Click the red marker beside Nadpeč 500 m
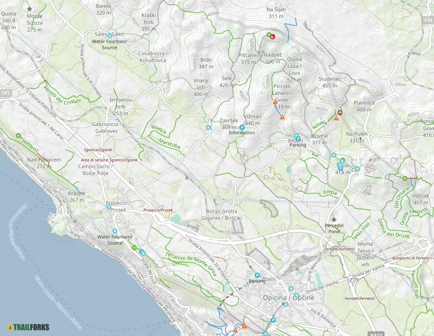This screenshot has width=434, height=336. pyautogui.click(x=273, y=37)
